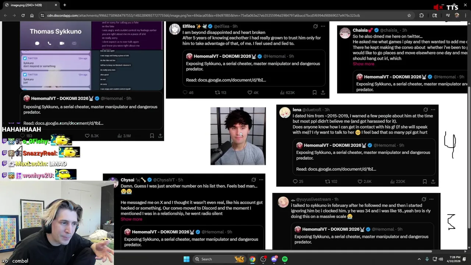
Task: Show hidden system tray icons
Action: point(419,259)
